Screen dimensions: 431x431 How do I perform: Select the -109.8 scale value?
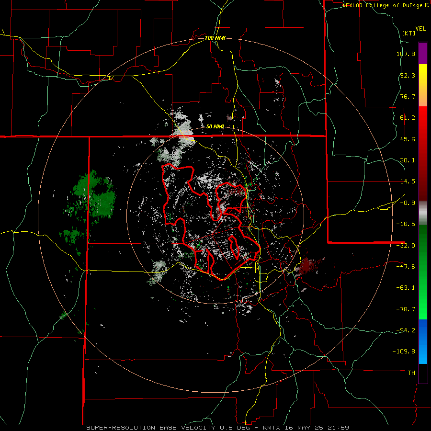(404, 352)
